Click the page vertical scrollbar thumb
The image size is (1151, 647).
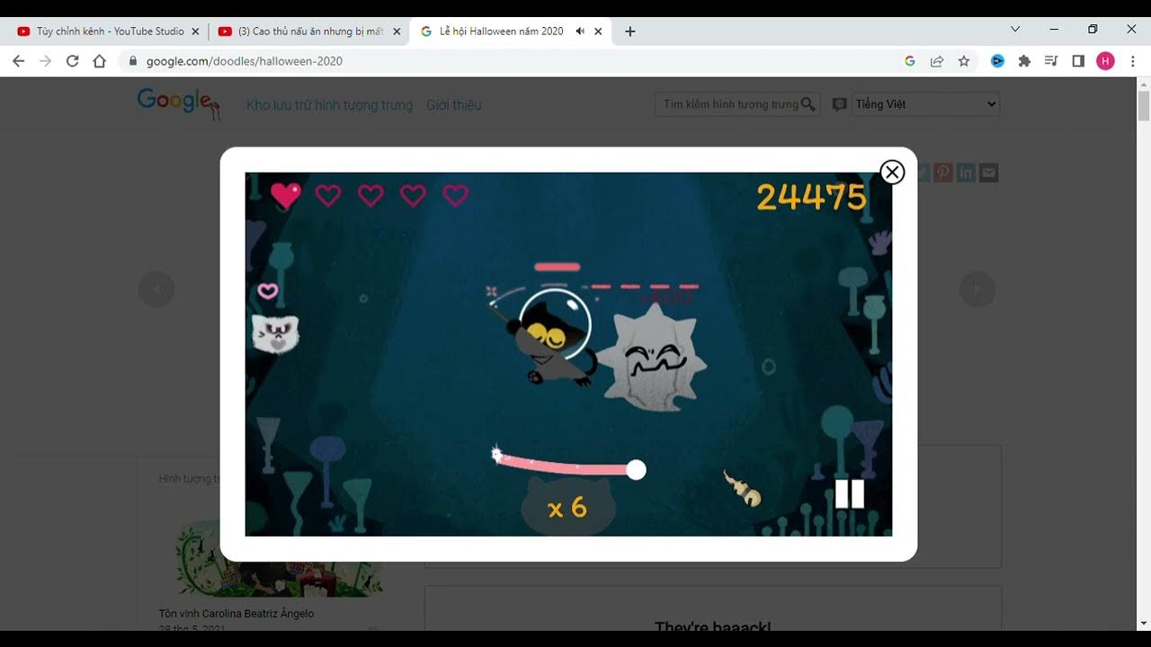1144,105
